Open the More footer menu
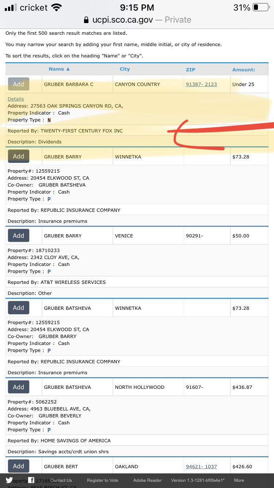Image resolution: width=274 pixels, height=488 pixels. pyautogui.click(x=239, y=480)
